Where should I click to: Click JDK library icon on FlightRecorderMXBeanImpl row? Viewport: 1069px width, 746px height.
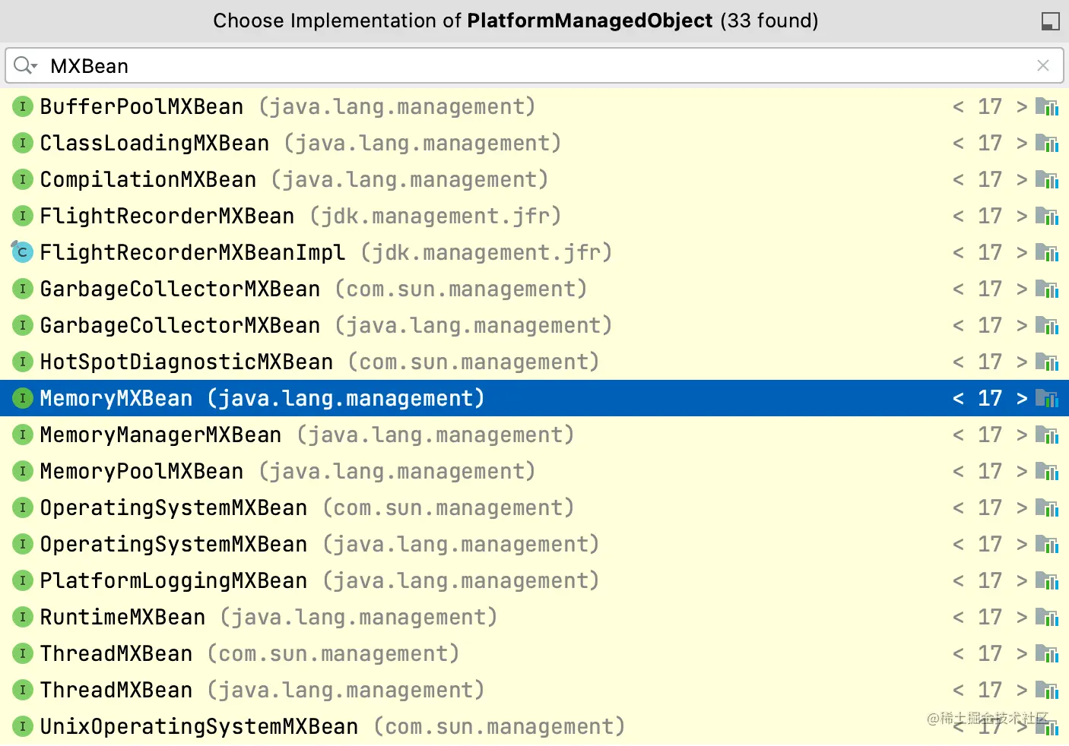tap(1047, 252)
